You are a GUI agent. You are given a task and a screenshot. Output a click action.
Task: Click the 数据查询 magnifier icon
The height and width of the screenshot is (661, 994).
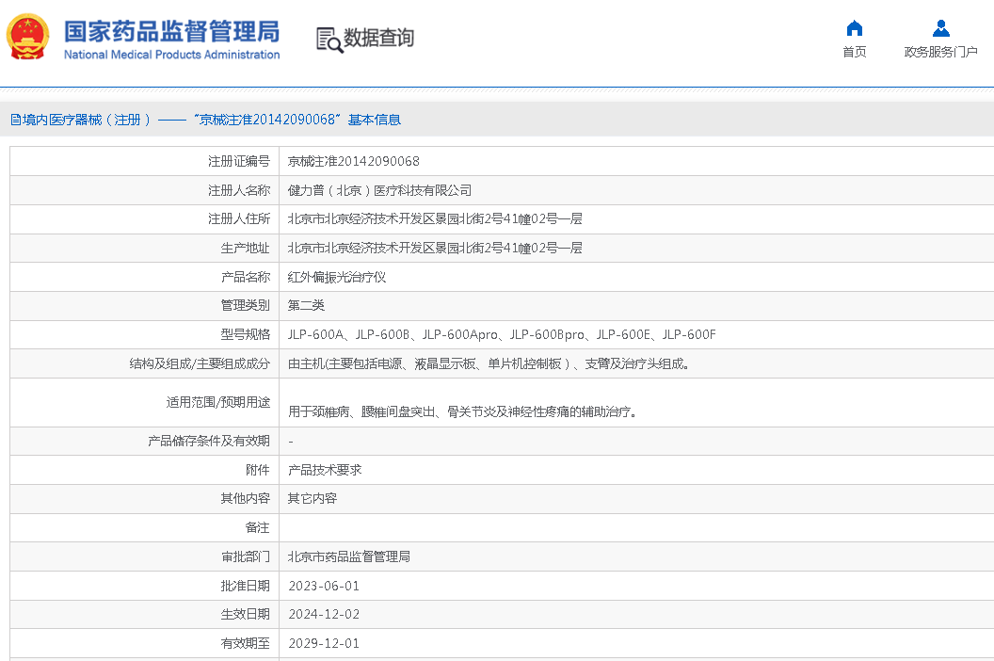(x=329, y=39)
